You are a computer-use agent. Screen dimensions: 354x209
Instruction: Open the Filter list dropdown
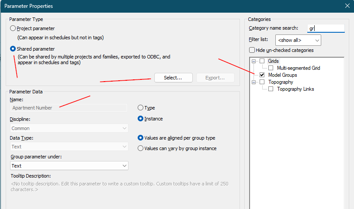(298, 40)
